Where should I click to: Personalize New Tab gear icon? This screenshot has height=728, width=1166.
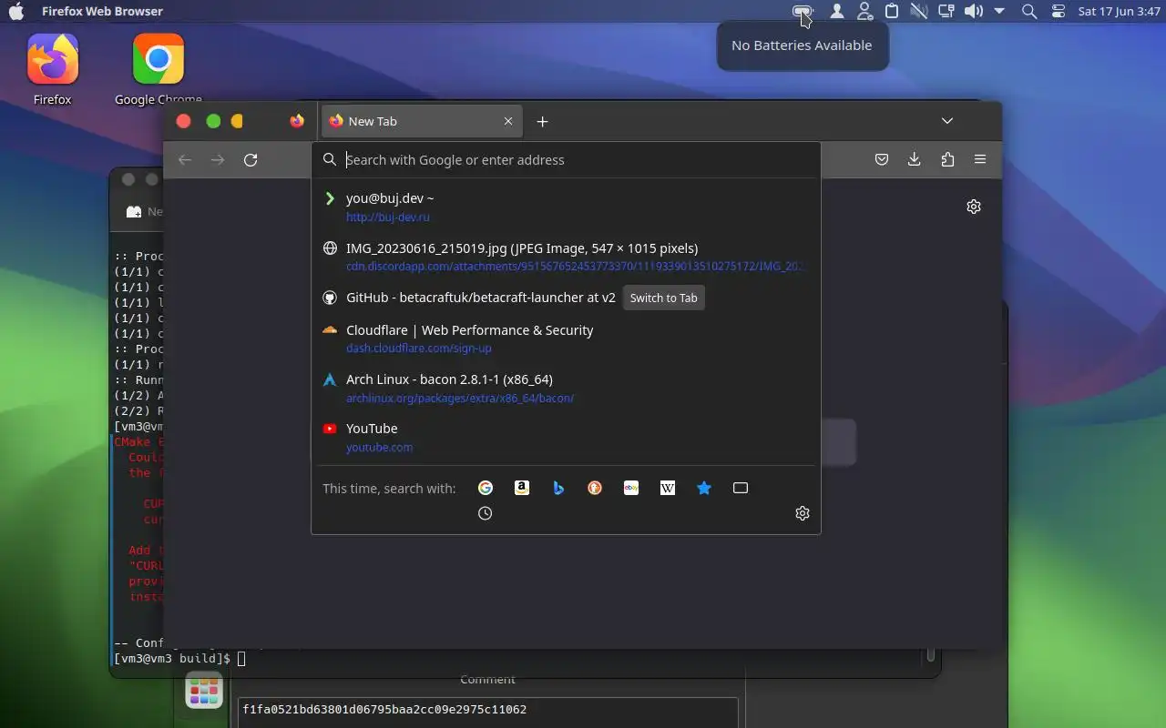(x=974, y=207)
